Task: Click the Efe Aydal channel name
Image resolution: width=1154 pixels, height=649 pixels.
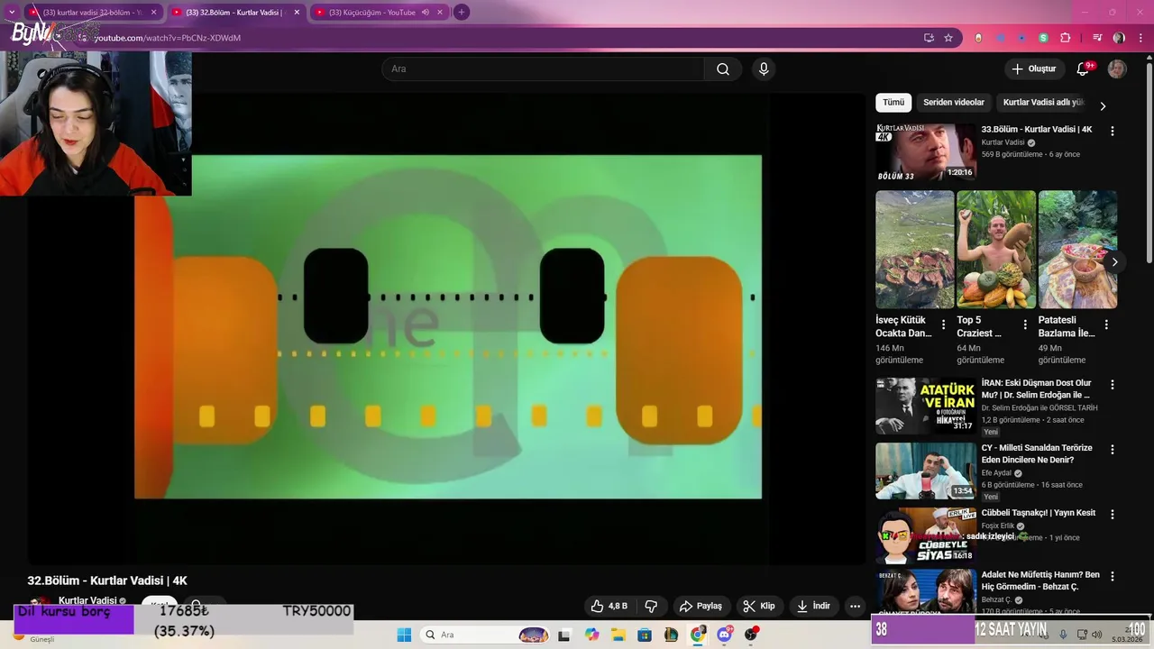Action: [996, 473]
